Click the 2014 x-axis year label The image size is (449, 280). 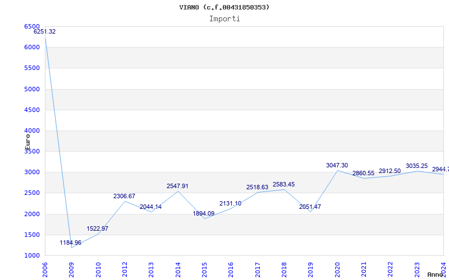(x=178, y=270)
